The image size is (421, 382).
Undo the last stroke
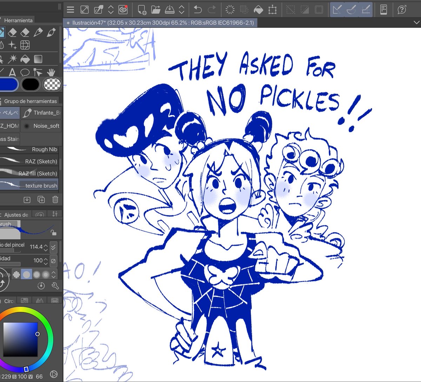tap(198, 10)
